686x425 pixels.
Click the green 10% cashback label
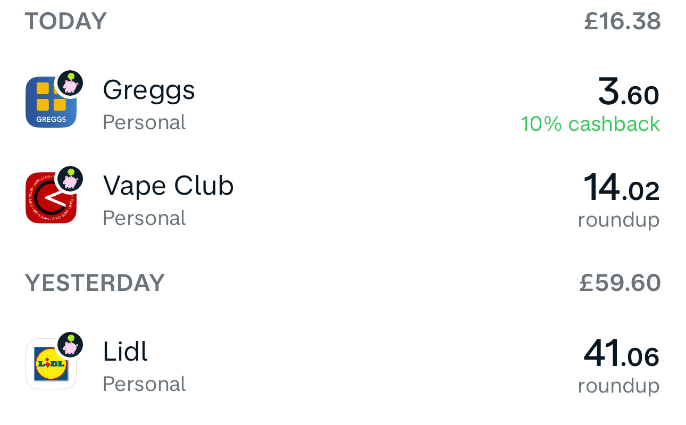coord(590,124)
